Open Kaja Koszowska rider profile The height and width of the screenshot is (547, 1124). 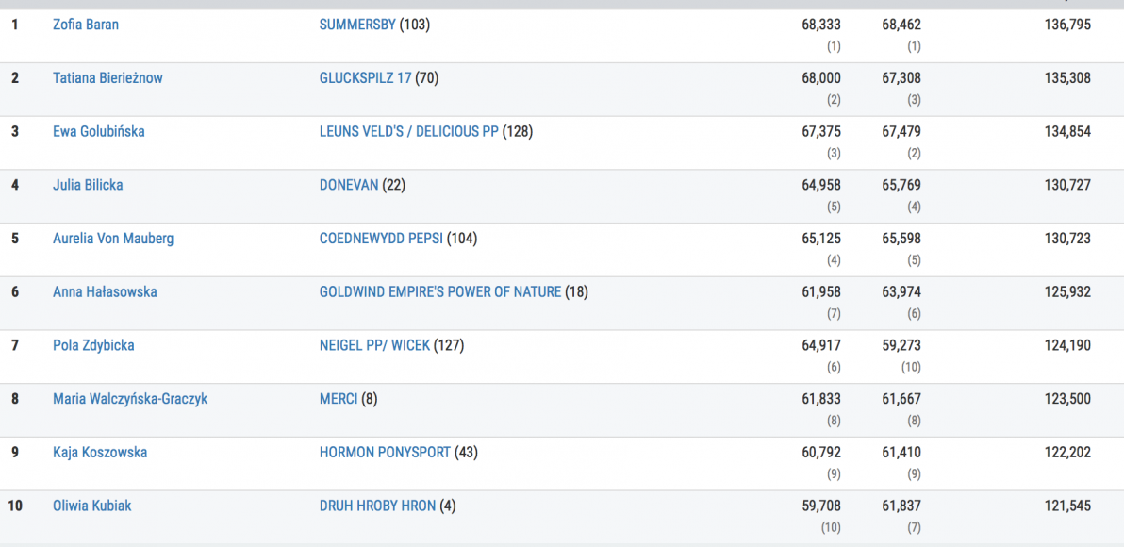(x=100, y=453)
